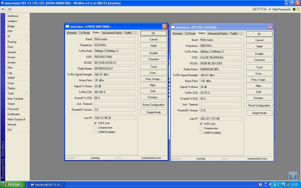Click the undo arrow in WinBox toolbar
The image size is (301, 188).
3,9
